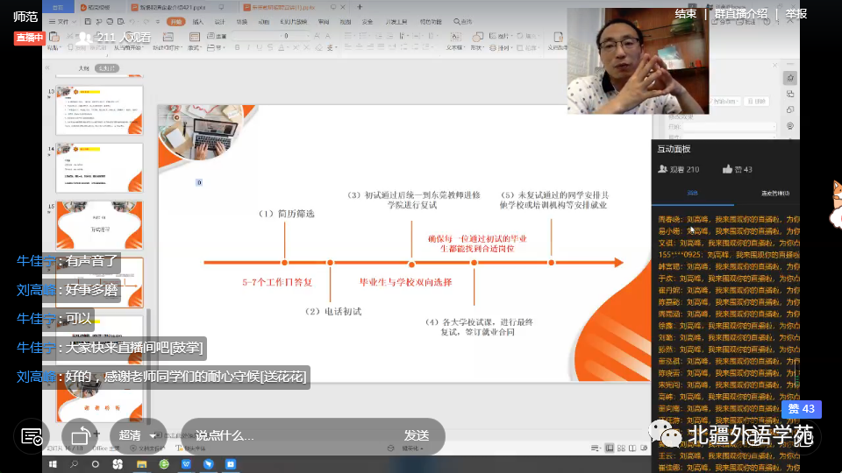Image resolution: width=842 pixels, height=473 pixels.
Task: Click the Windows Start button
Action: (52, 463)
